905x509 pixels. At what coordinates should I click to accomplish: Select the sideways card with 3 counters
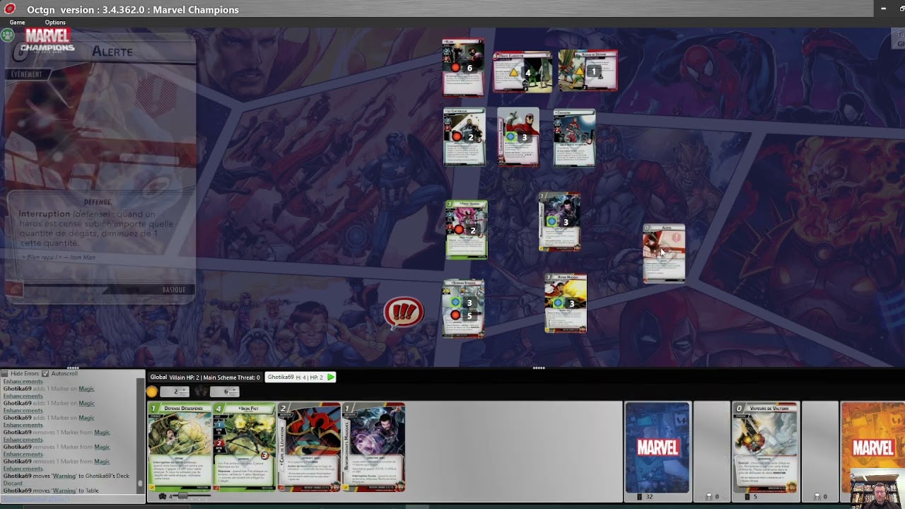coord(518,137)
